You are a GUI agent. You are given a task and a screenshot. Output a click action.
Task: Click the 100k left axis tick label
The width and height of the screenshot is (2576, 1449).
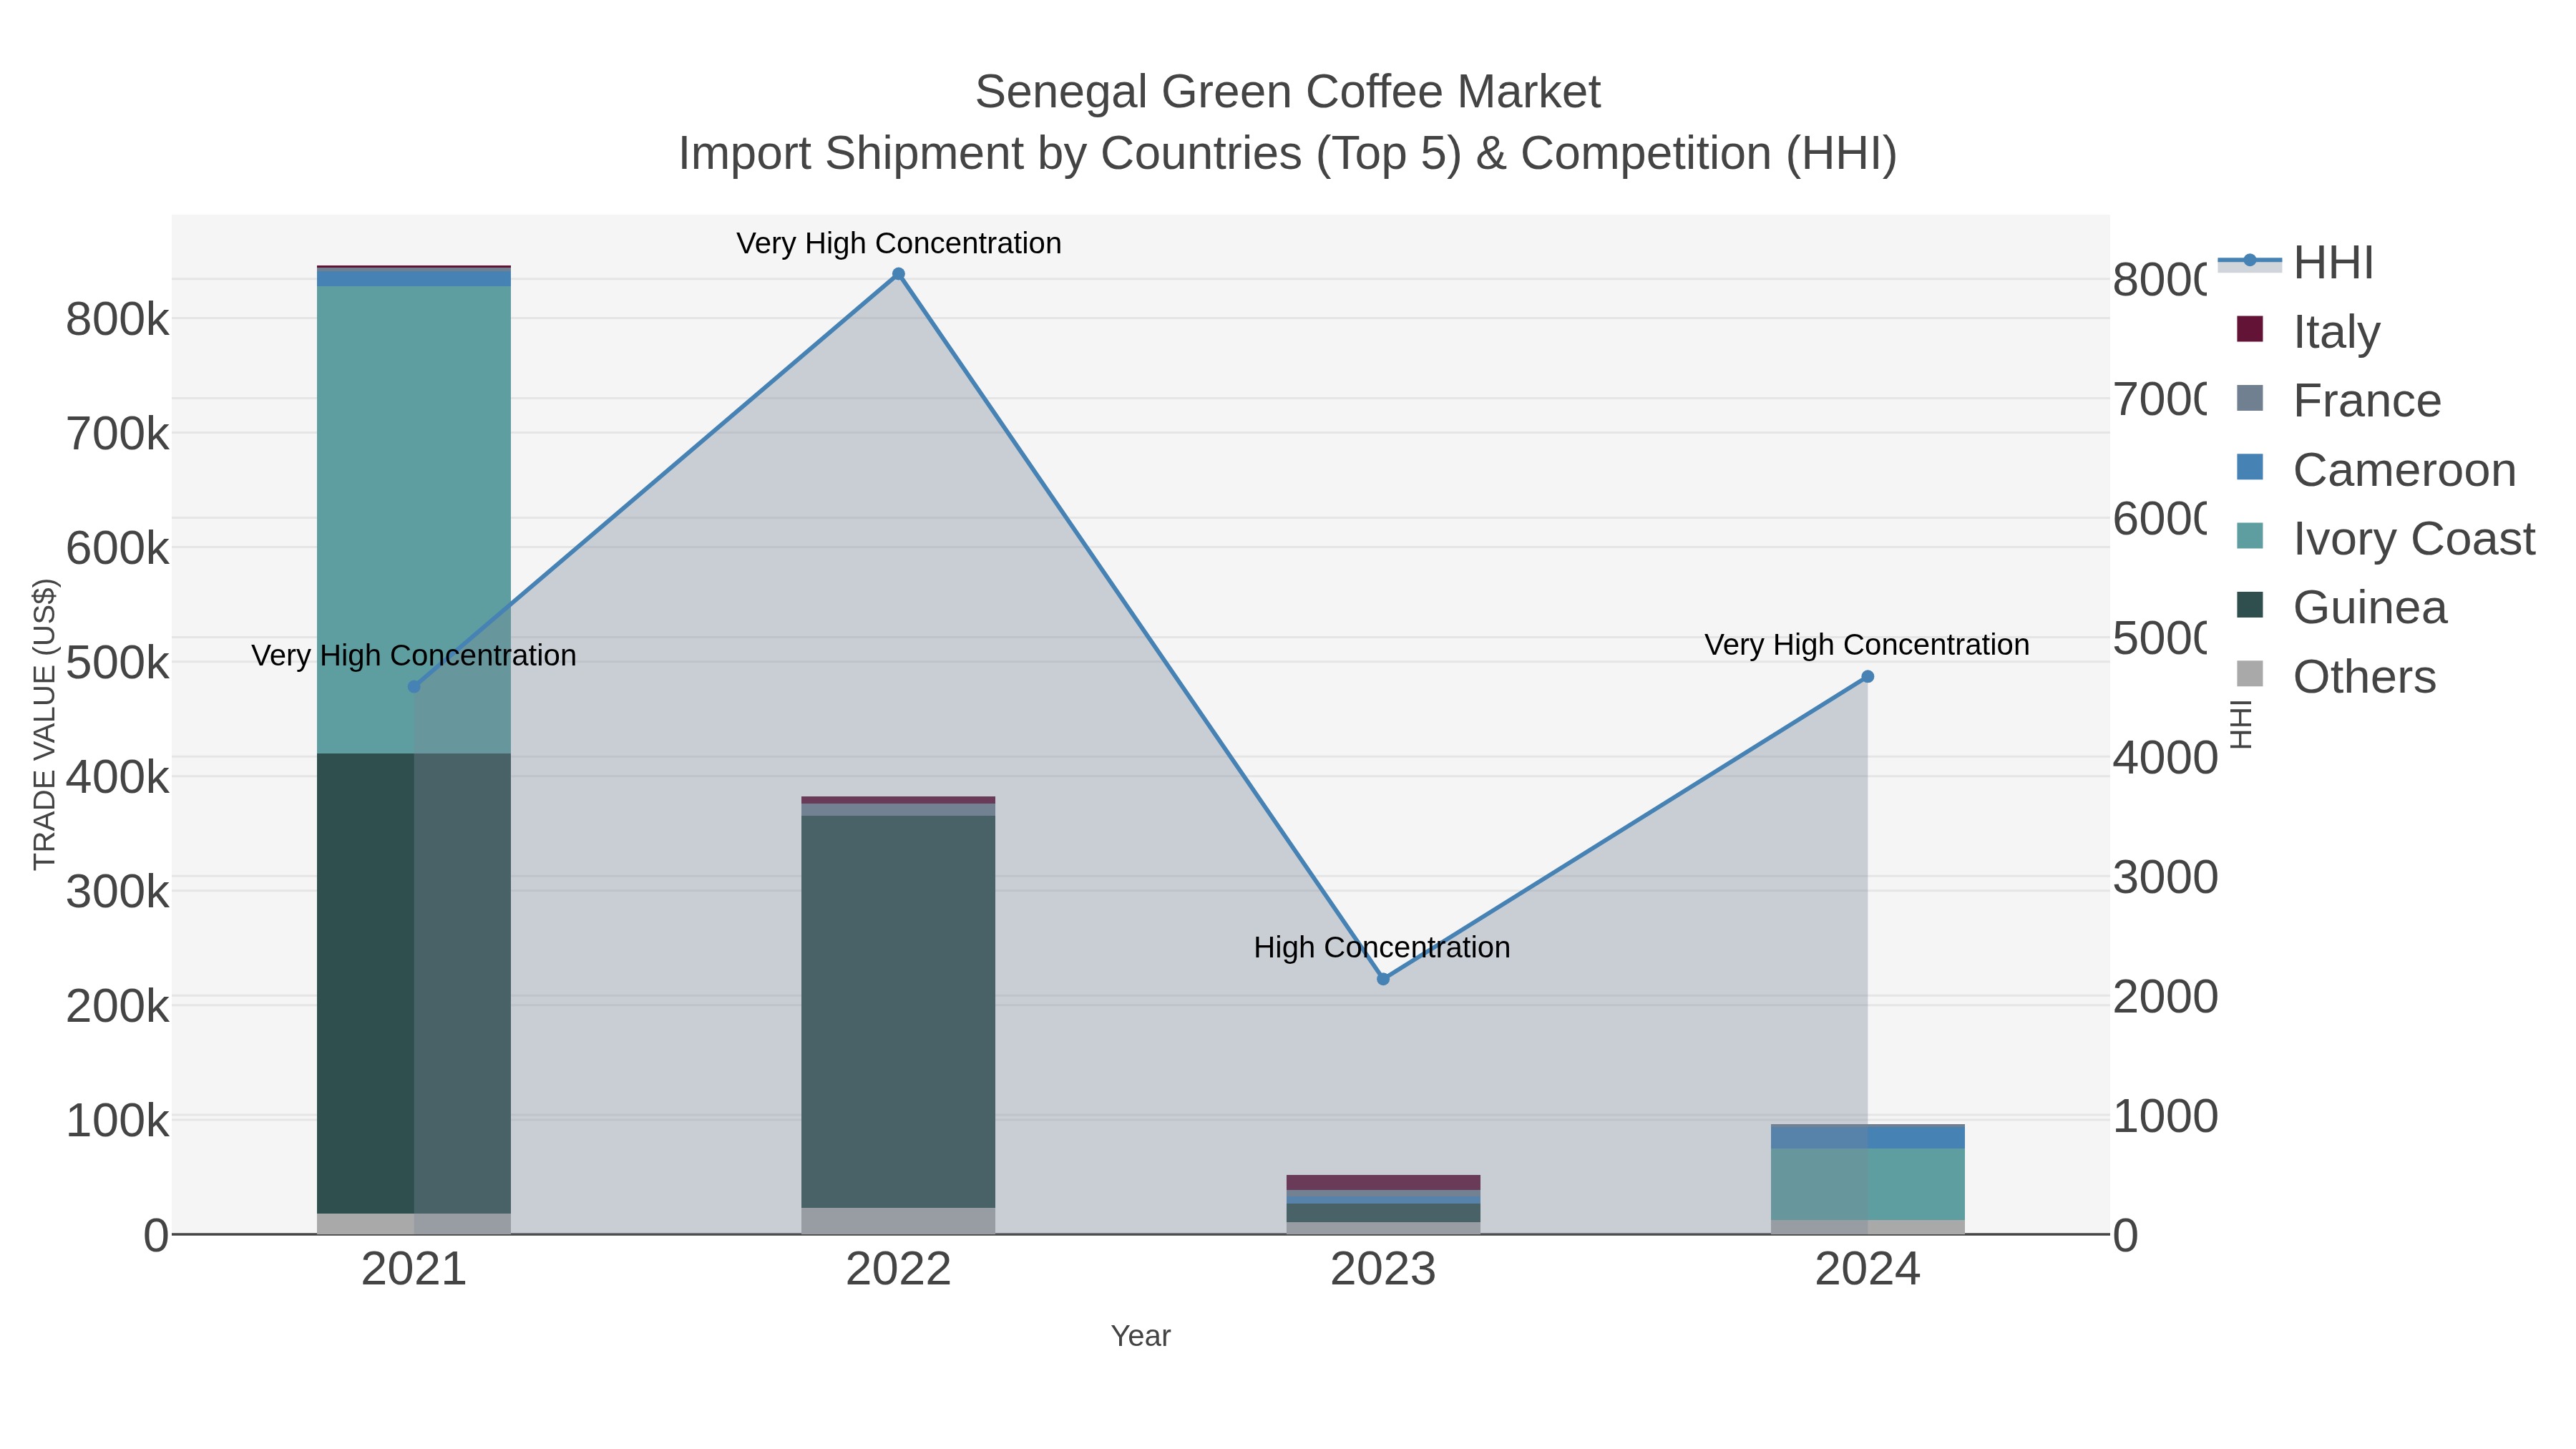118,1121
